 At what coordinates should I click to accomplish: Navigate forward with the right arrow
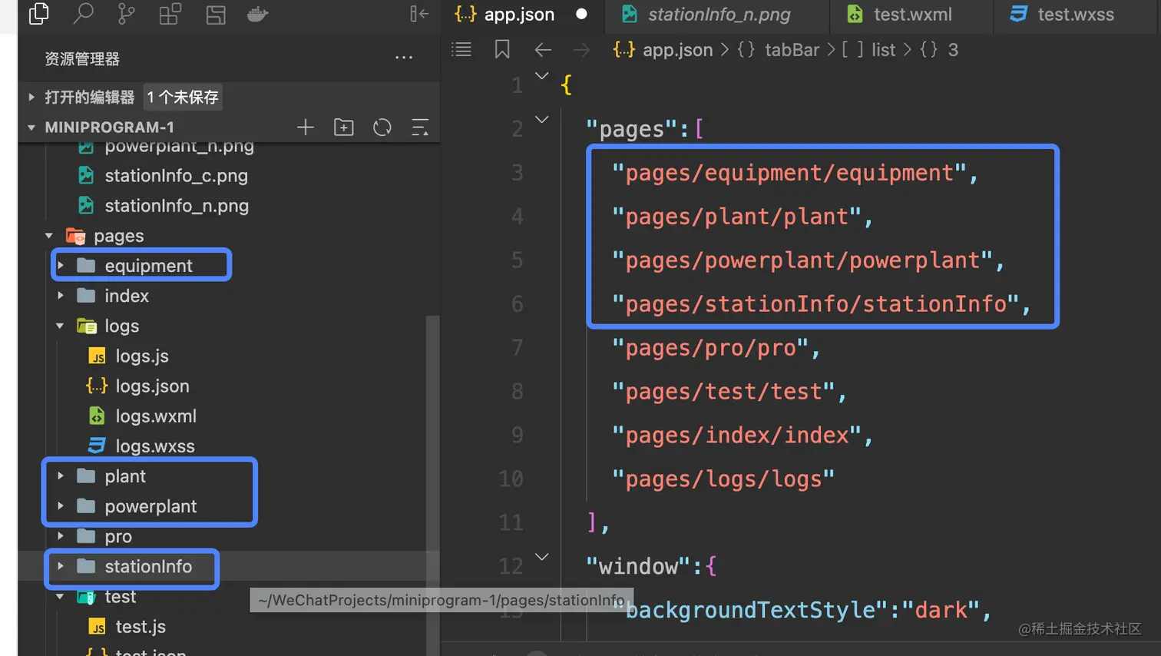(581, 50)
